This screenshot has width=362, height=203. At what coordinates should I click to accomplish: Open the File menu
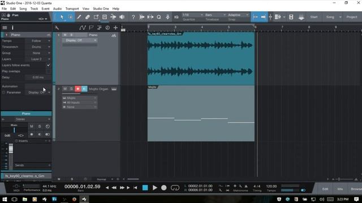point(4,9)
